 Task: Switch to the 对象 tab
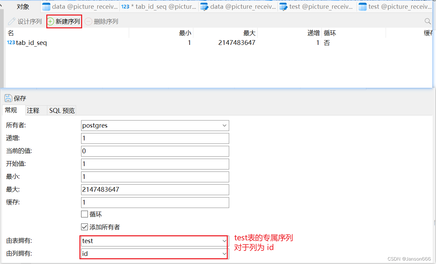click(x=23, y=6)
